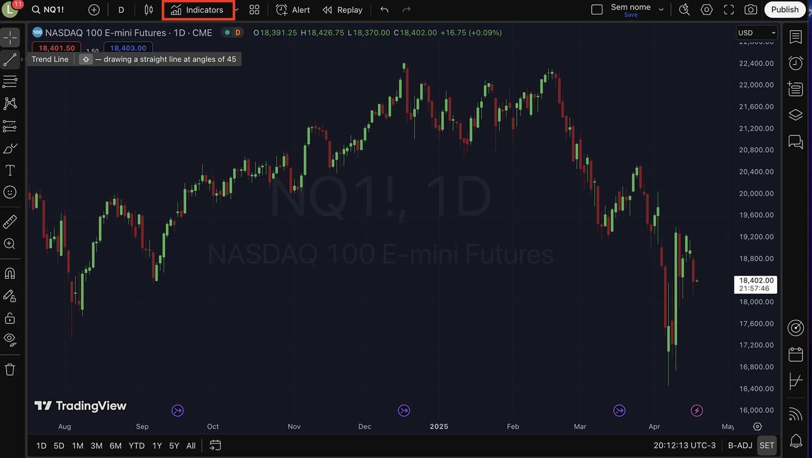
Task: Select the Trend Line drawing tool
Action: pyautogui.click(x=10, y=59)
